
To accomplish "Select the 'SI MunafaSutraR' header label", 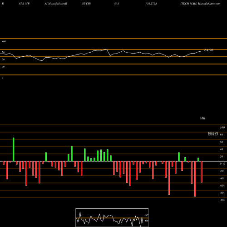I will click(x=56, y=4).
